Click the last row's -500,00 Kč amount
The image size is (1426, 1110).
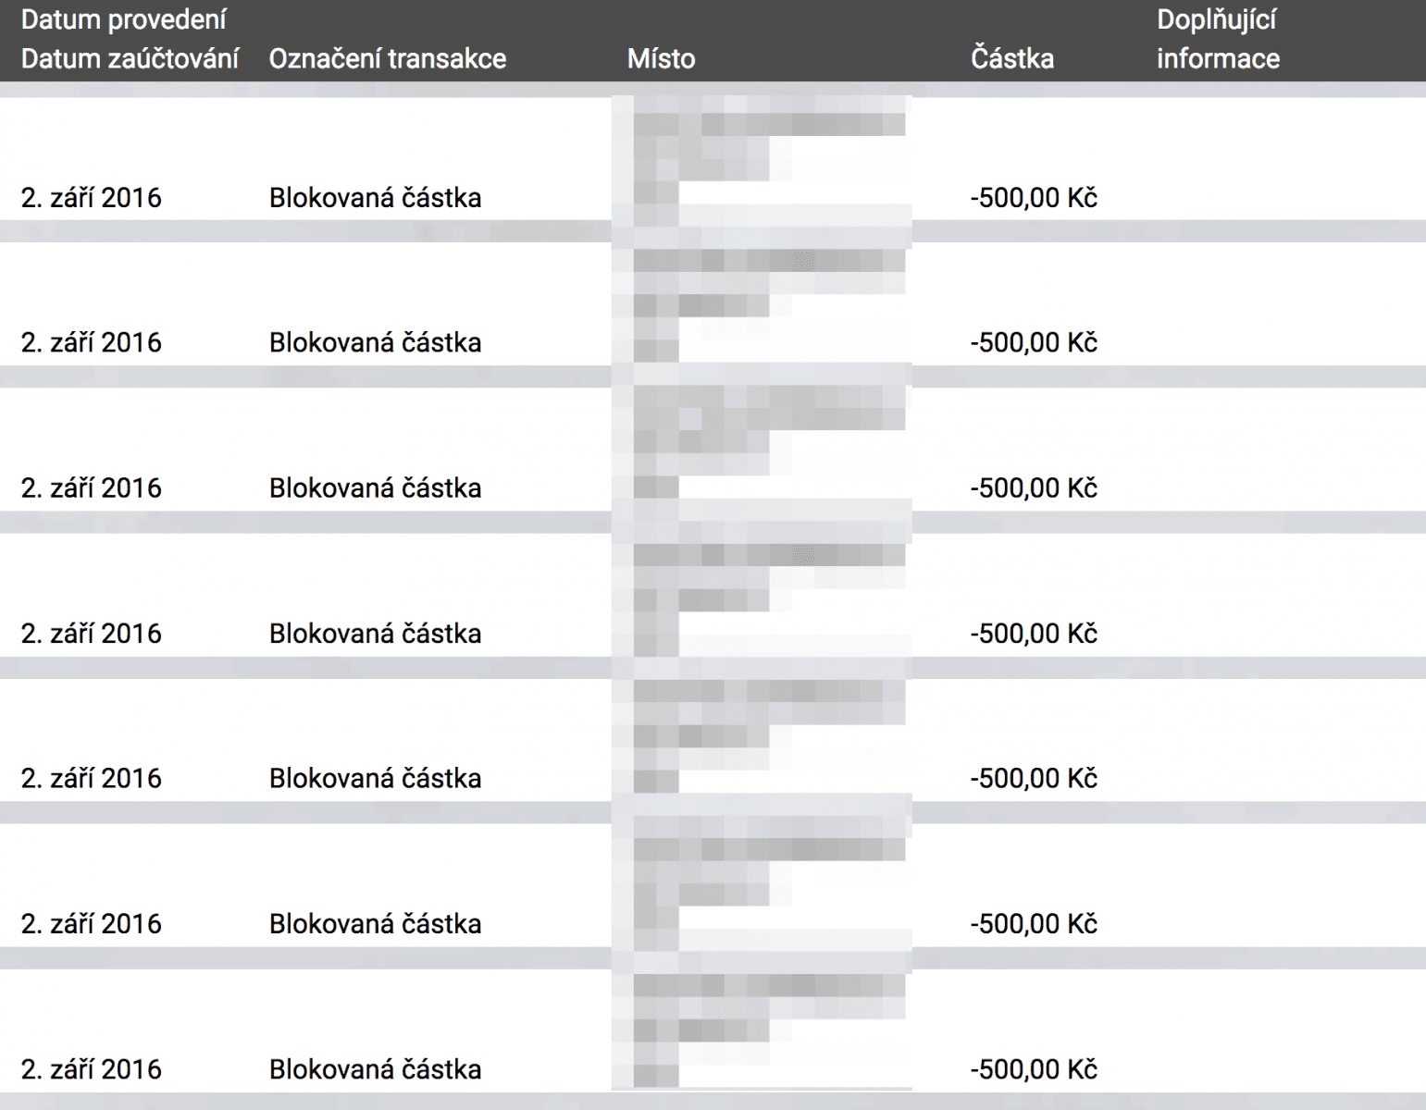pyautogui.click(x=1034, y=1069)
